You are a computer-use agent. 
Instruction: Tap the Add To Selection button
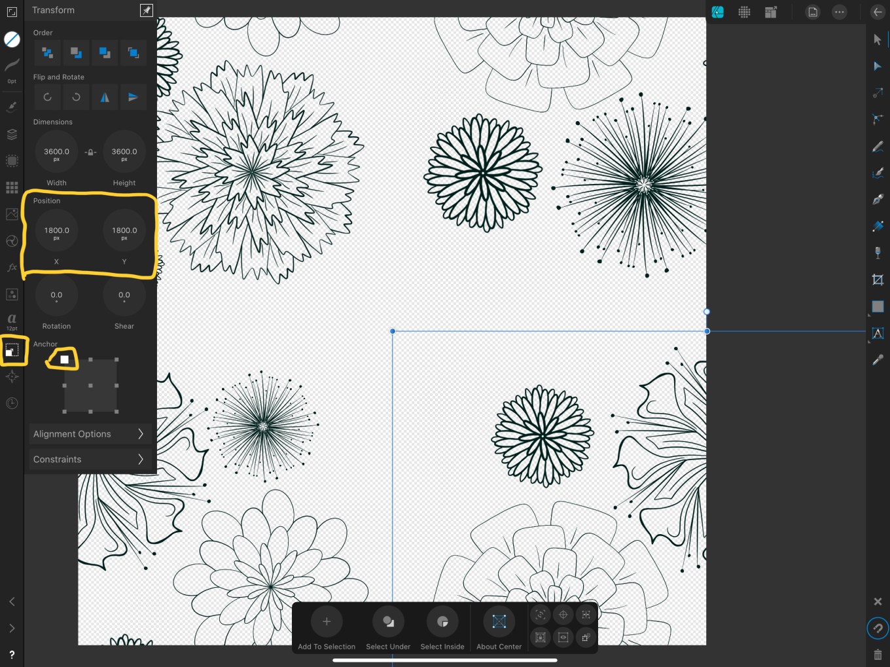(x=327, y=622)
